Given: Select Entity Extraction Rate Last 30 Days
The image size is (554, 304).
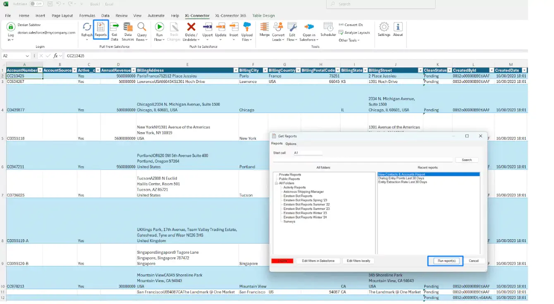Looking at the screenshot, I should [x=403, y=182].
